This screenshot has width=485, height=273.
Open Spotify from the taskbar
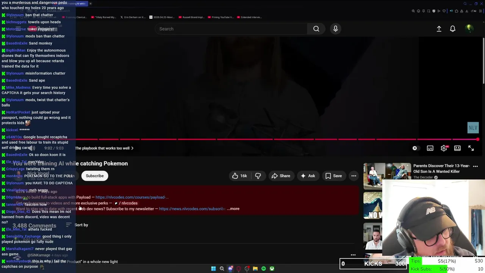point(263,268)
